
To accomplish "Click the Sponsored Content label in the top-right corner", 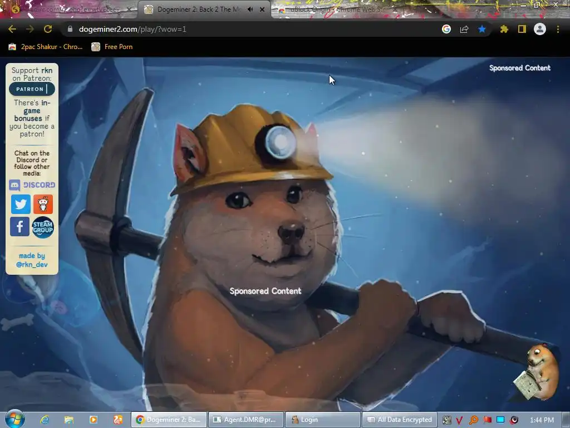I will [520, 68].
